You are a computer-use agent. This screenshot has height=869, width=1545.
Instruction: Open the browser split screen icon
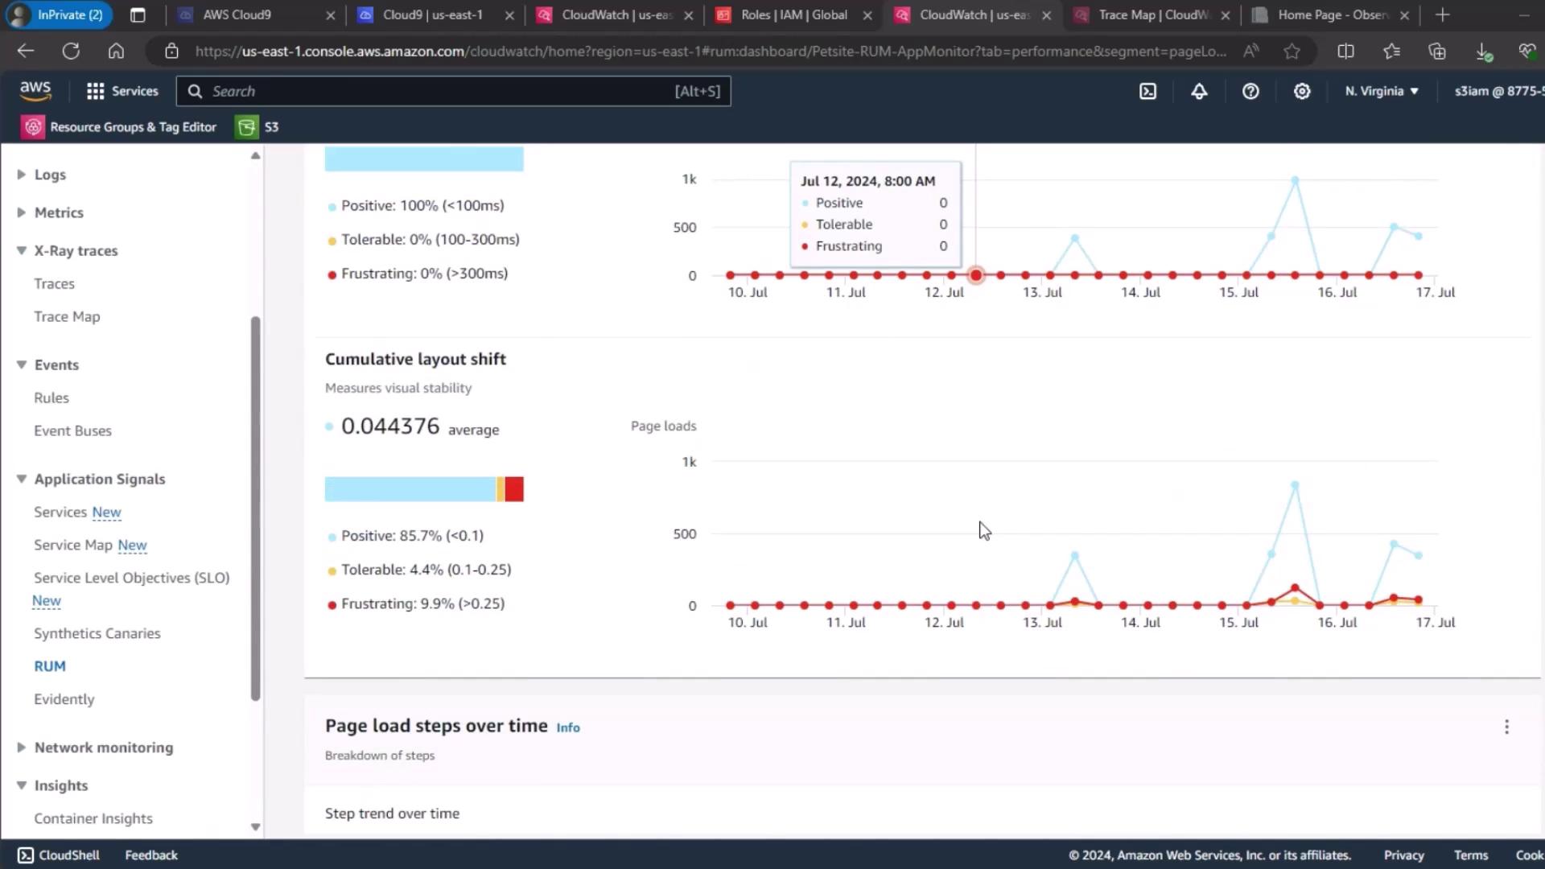click(1345, 51)
